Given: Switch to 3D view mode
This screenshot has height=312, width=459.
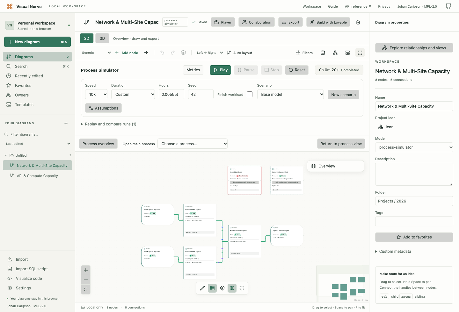Looking at the screenshot, I should click(x=102, y=38).
